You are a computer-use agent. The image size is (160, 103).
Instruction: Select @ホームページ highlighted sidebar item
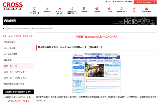[18, 66]
